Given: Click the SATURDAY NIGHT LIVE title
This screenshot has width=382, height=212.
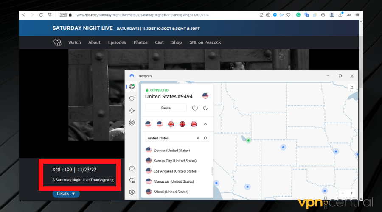Looking at the screenshot, I should click(x=83, y=28).
